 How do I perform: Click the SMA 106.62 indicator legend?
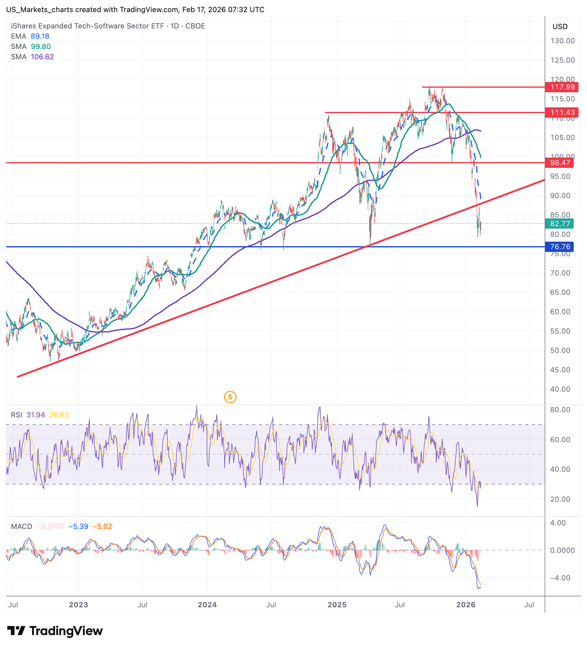tap(32, 57)
